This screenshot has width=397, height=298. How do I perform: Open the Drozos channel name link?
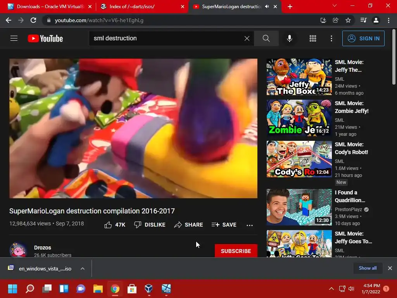pyautogui.click(x=43, y=248)
